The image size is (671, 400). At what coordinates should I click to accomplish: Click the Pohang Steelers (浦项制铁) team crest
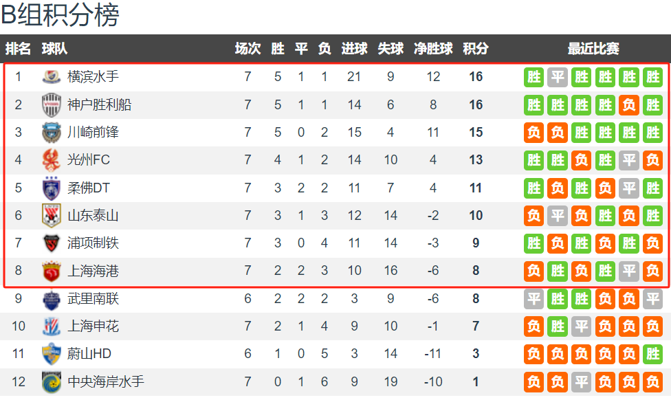point(52,243)
